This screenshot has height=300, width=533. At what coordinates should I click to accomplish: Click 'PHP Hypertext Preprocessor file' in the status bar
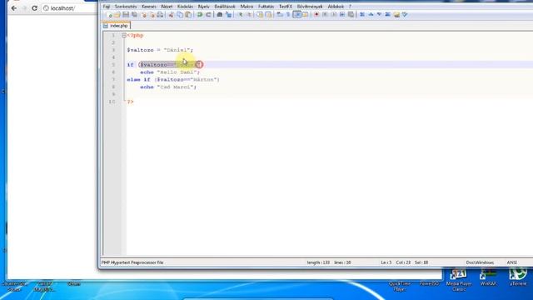click(x=132, y=262)
